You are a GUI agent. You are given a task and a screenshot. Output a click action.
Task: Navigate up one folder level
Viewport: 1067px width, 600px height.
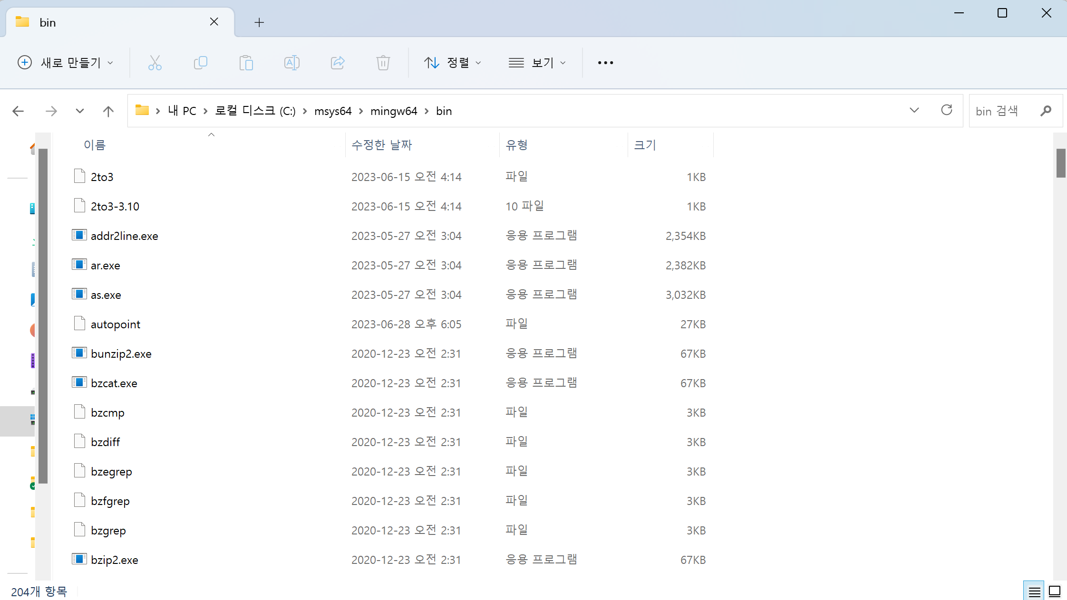pos(108,111)
